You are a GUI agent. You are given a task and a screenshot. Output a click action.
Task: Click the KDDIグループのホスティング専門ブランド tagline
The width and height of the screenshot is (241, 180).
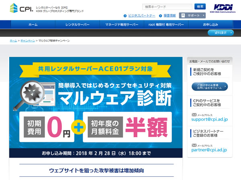point(60,11)
